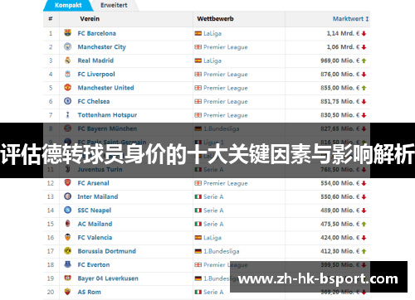Switch to the Kompakt tab

(x=68, y=5)
